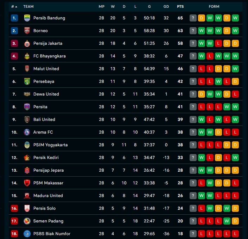Open the Persija Jakarta crest icon

click(x=27, y=43)
